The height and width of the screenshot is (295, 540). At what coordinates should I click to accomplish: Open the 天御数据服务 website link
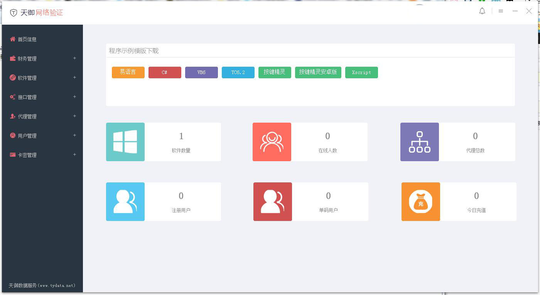click(x=42, y=286)
